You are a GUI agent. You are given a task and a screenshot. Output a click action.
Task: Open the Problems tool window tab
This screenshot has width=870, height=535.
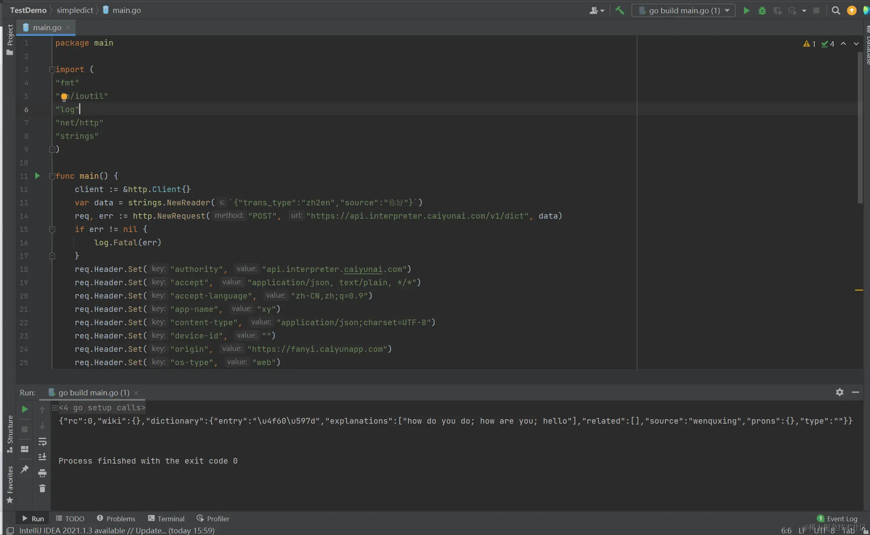coord(116,518)
